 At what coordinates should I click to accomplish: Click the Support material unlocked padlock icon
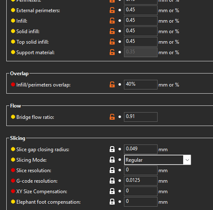pyautogui.click(x=112, y=52)
